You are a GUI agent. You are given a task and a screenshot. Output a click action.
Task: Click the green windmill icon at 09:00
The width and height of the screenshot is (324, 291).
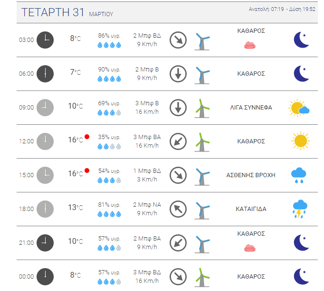(x=202, y=108)
